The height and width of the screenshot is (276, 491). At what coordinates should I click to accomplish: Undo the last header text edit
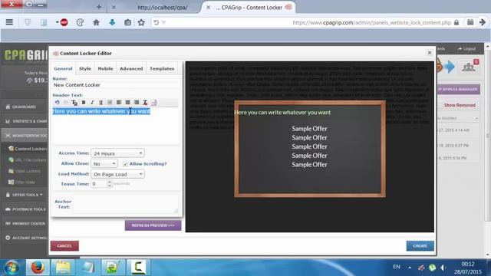(58, 102)
